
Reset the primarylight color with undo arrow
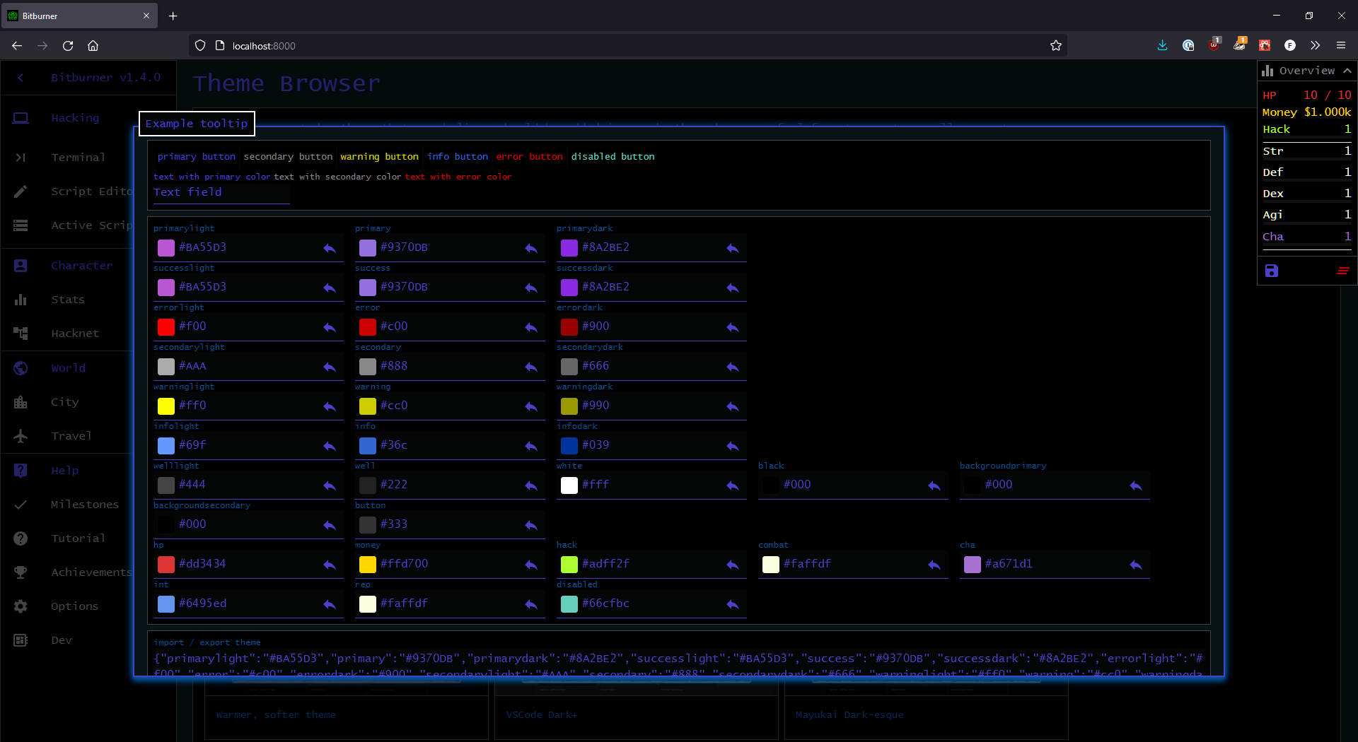330,248
